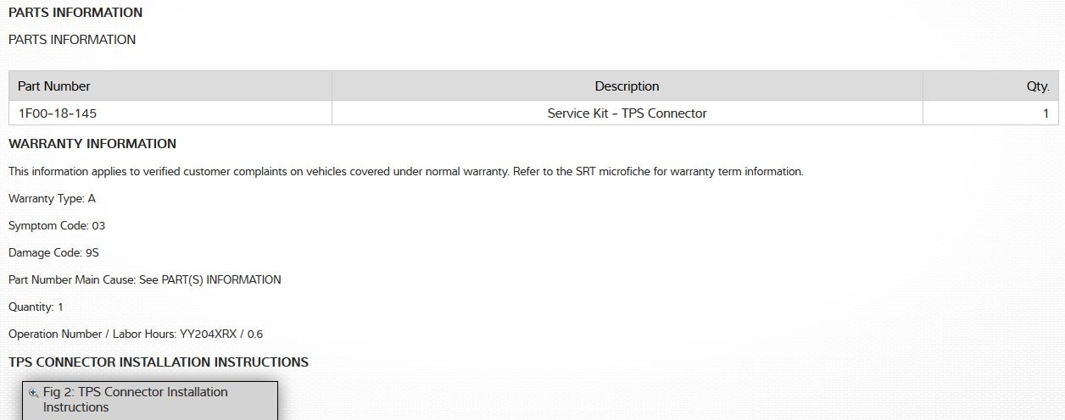Click the quantity value 1 in the table
The width and height of the screenshot is (1065, 420).
1045,113
